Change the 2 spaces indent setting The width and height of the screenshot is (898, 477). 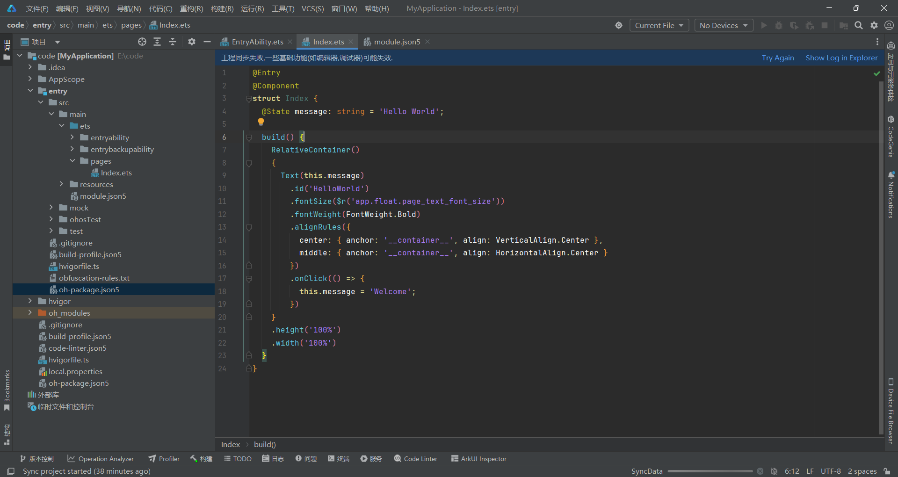[x=862, y=471]
